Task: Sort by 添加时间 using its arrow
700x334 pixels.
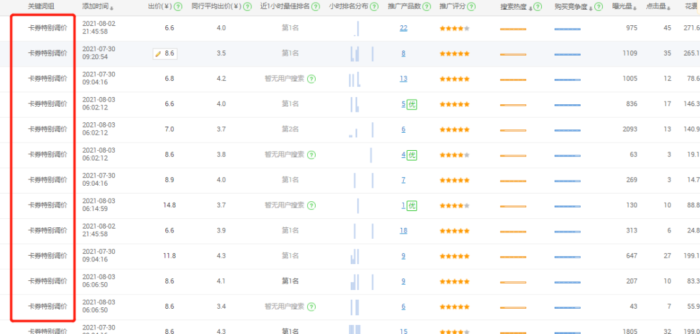Action: click(x=111, y=8)
